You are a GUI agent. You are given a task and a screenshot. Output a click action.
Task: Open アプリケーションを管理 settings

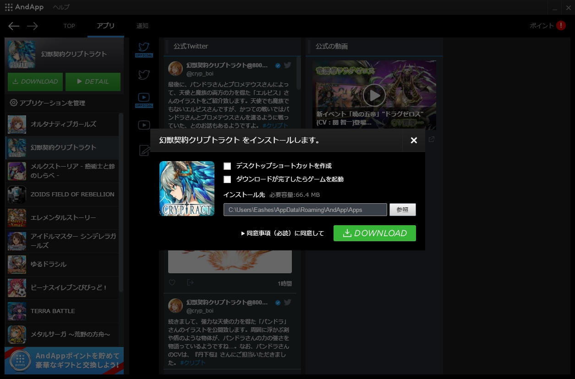48,103
